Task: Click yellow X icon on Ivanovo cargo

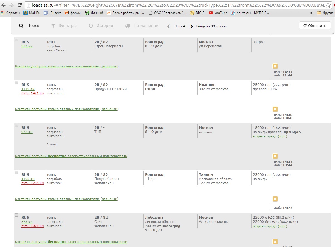Action: pos(275,109)
